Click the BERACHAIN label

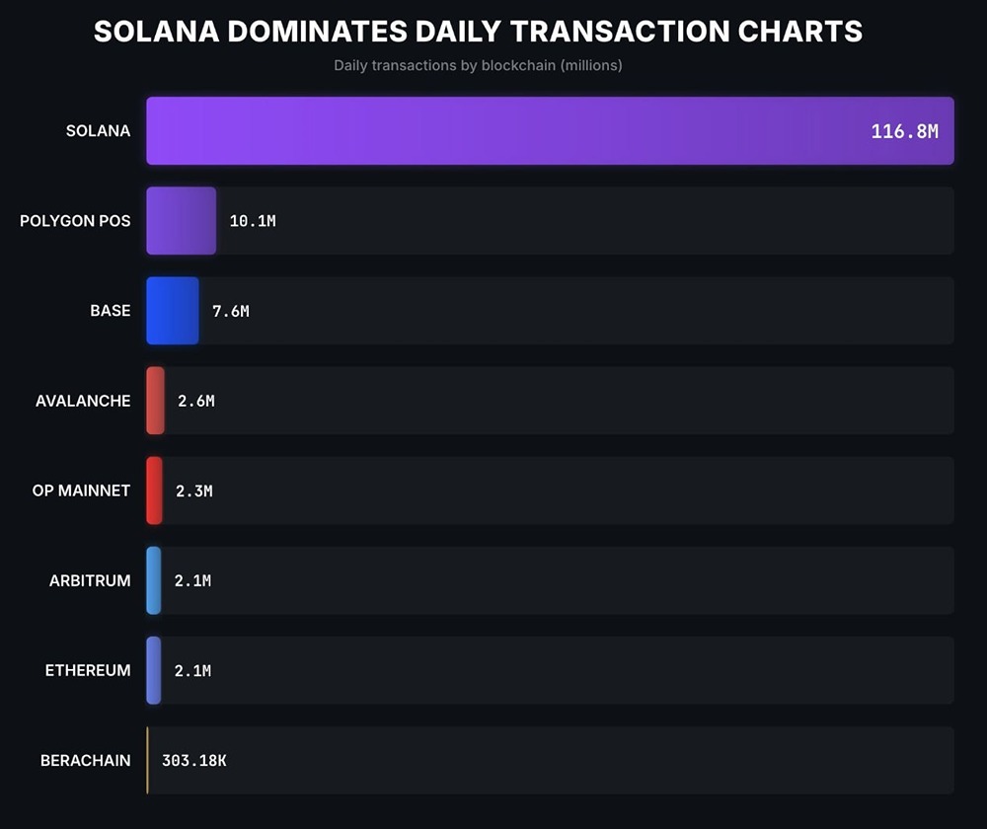tap(85, 760)
